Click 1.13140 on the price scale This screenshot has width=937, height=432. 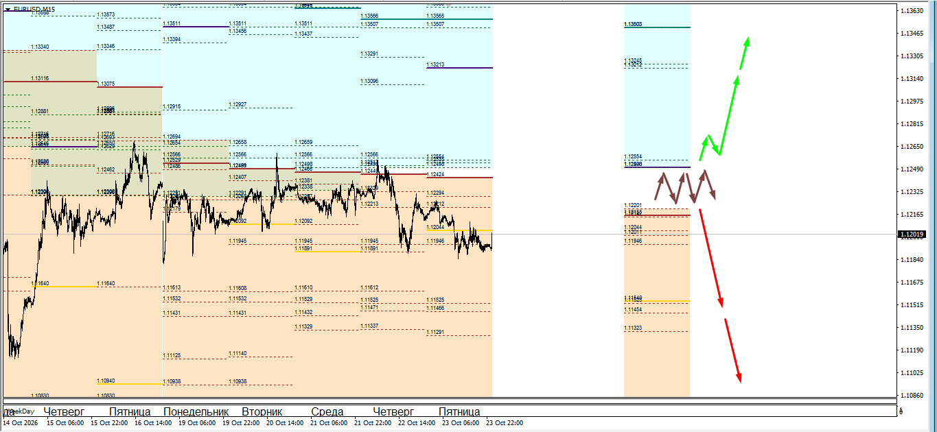[x=911, y=79]
